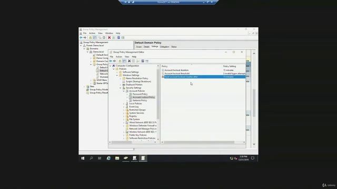This screenshot has height=189, width=337.
Task: Select File System node in tree
Action: pyautogui.click(x=134, y=119)
